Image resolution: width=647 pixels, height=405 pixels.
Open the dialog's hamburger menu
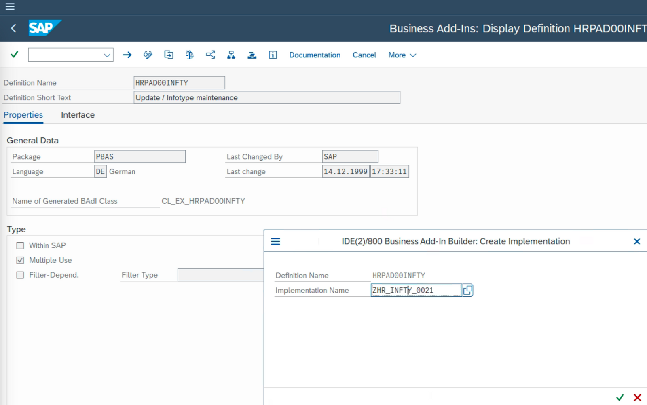tap(276, 241)
